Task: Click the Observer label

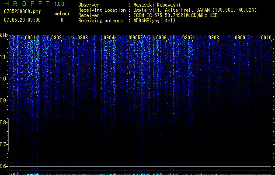Action: [x=89, y=5]
